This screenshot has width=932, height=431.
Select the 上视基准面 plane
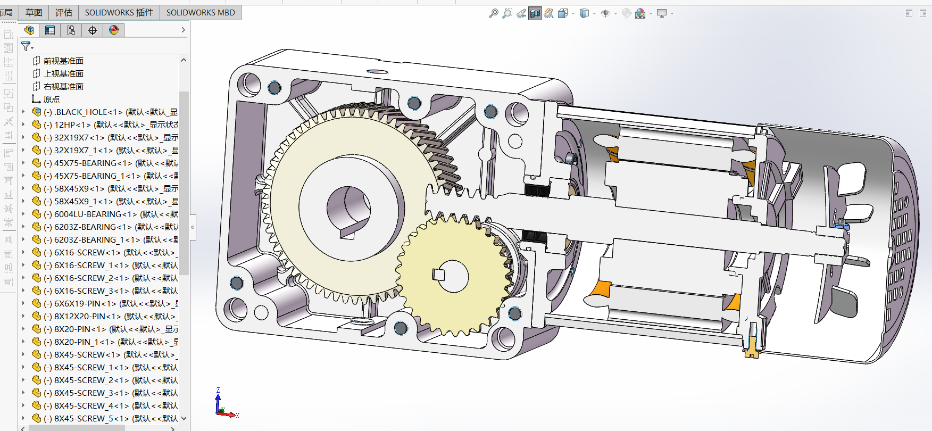coord(63,74)
